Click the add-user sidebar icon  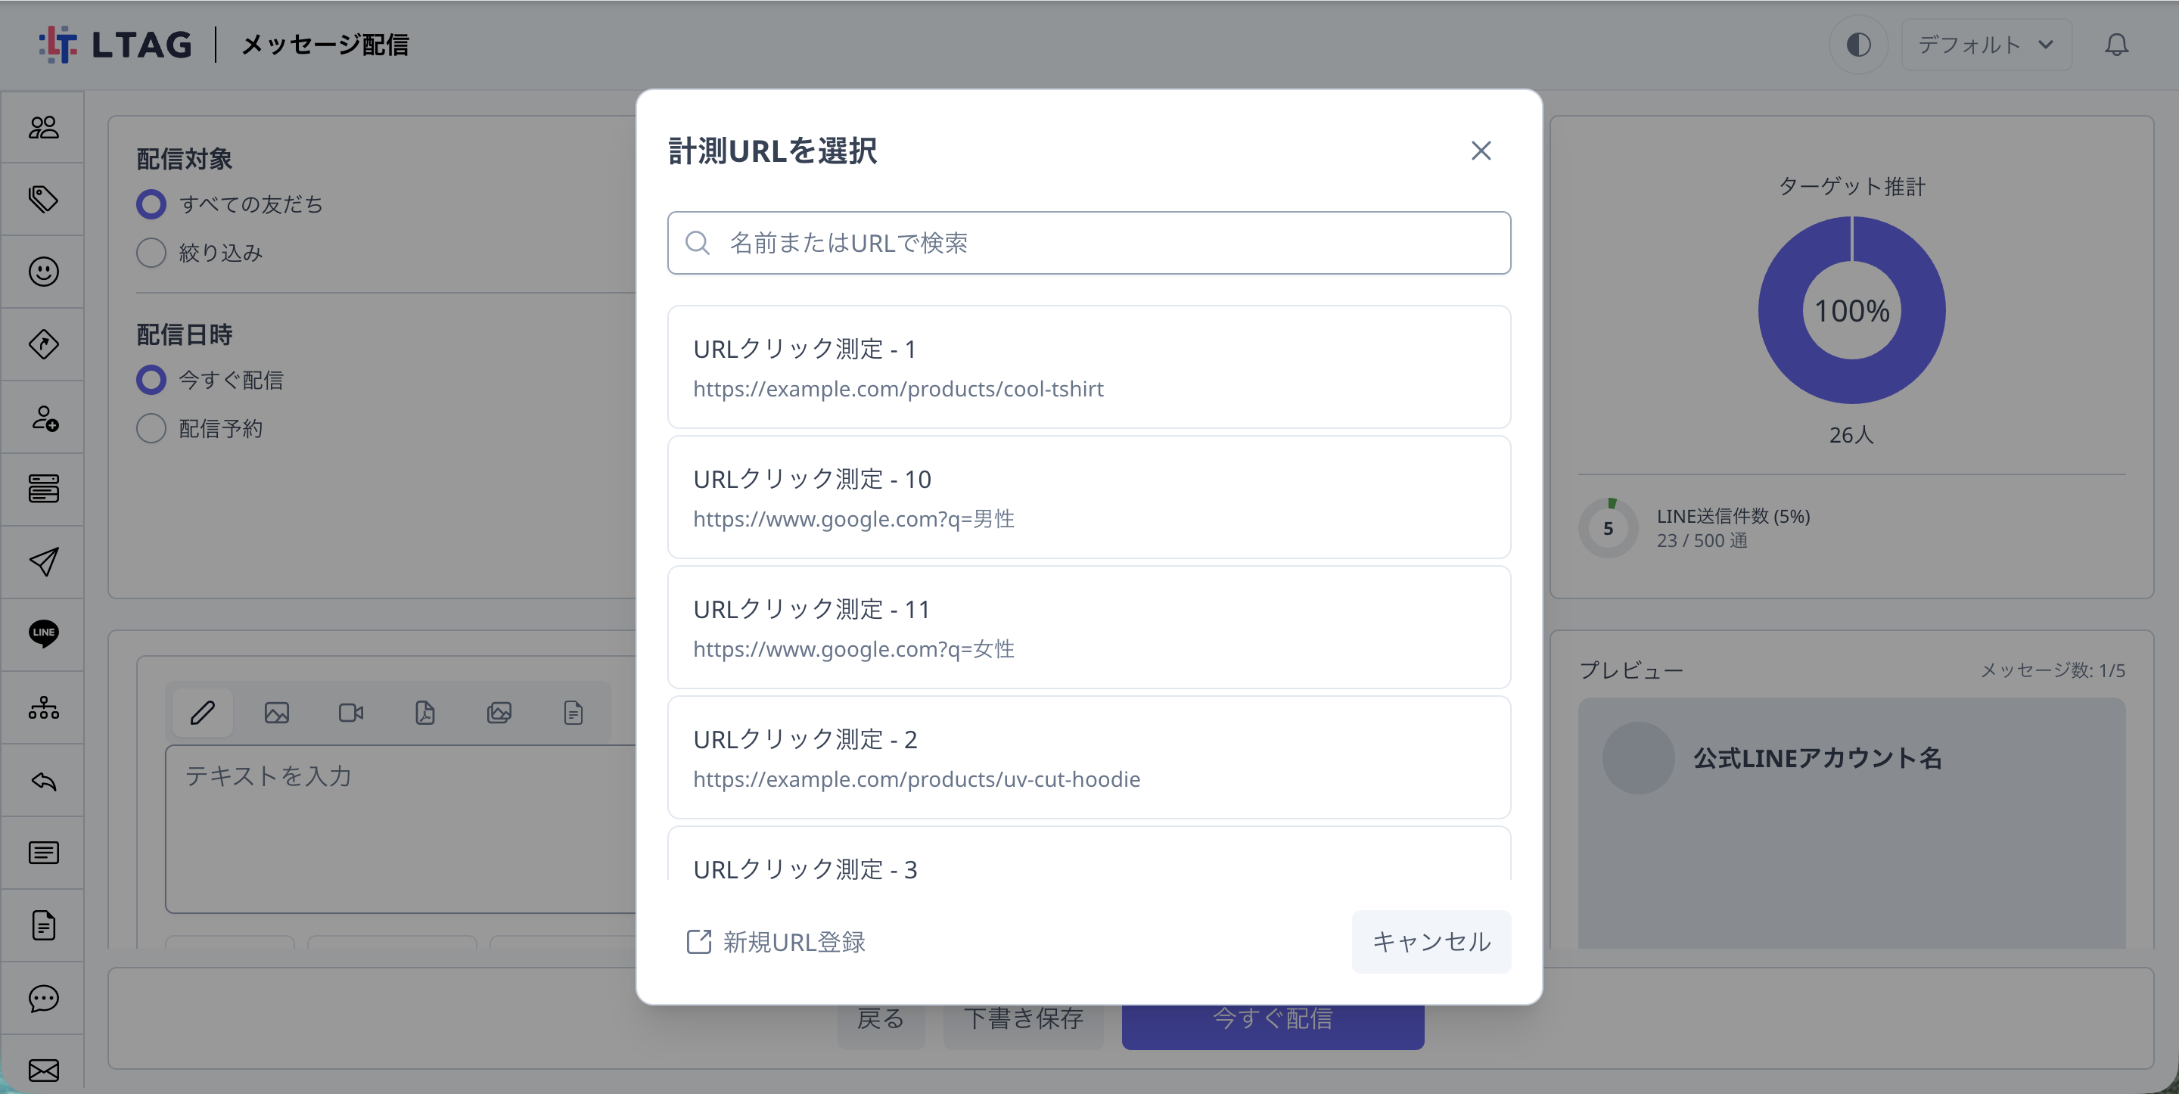pos(43,417)
